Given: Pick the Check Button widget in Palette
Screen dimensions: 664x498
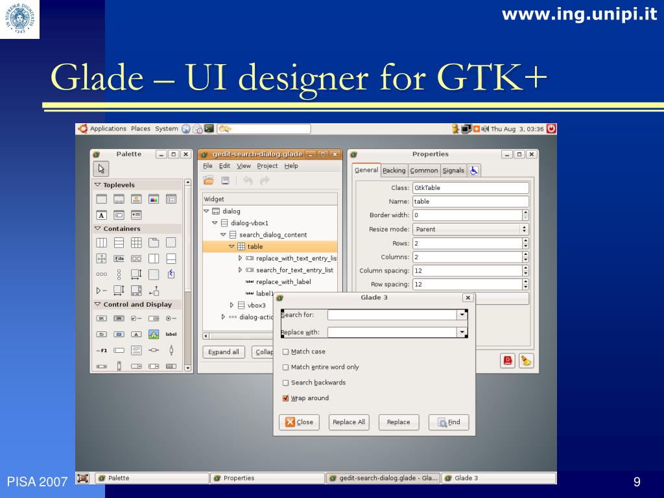Looking at the screenshot, I should pos(136,318).
